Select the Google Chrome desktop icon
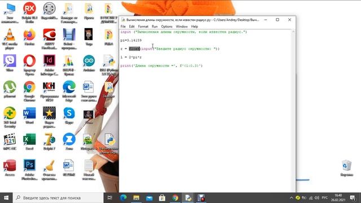Screen dimensions: 361x203 click(x=29, y=91)
